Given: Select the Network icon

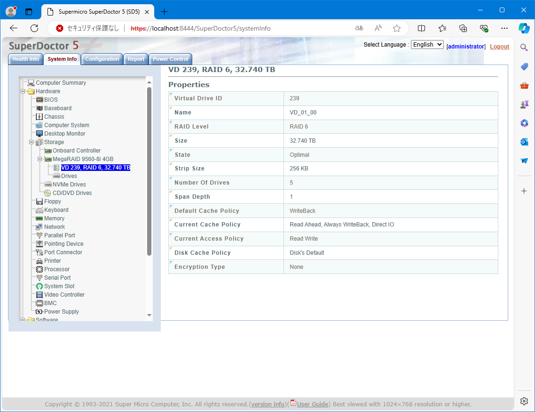Looking at the screenshot, I should tap(39, 227).
